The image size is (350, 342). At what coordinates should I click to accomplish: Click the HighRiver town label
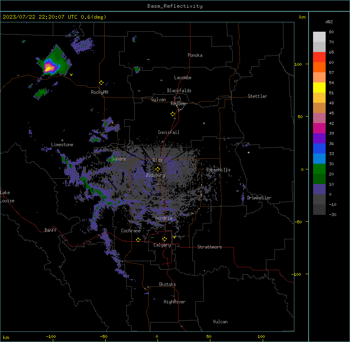point(175,302)
